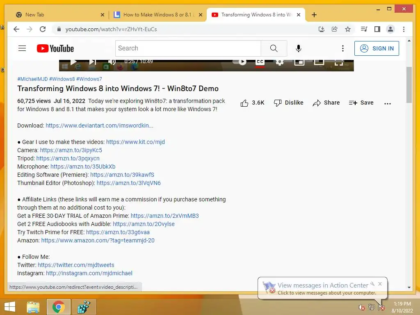This screenshot has height=315, width=420.
Task: Open video player settings gear
Action: [x=279, y=62]
